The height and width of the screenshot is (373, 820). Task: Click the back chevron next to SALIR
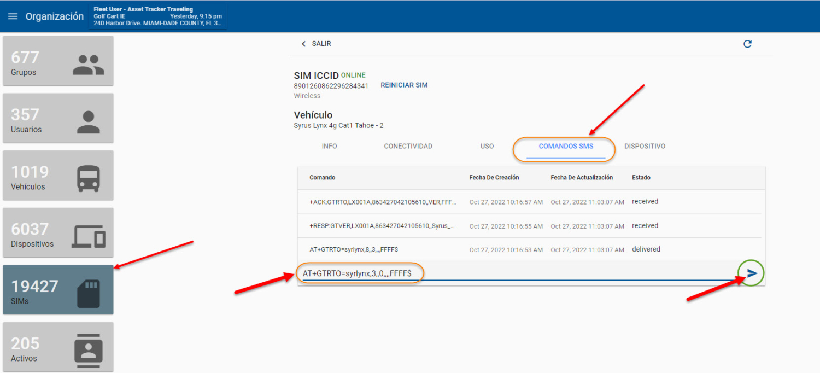(304, 43)
